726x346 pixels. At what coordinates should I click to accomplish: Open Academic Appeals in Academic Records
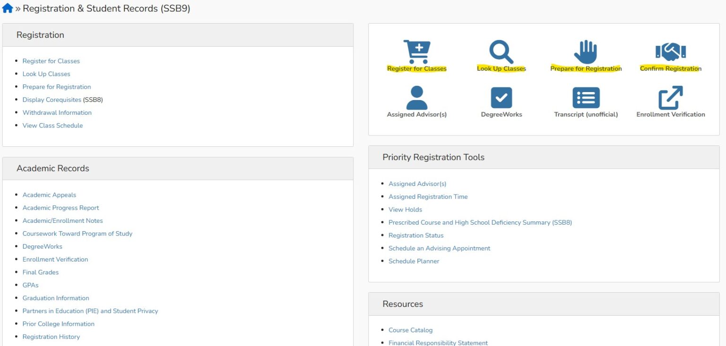(49, 194)
